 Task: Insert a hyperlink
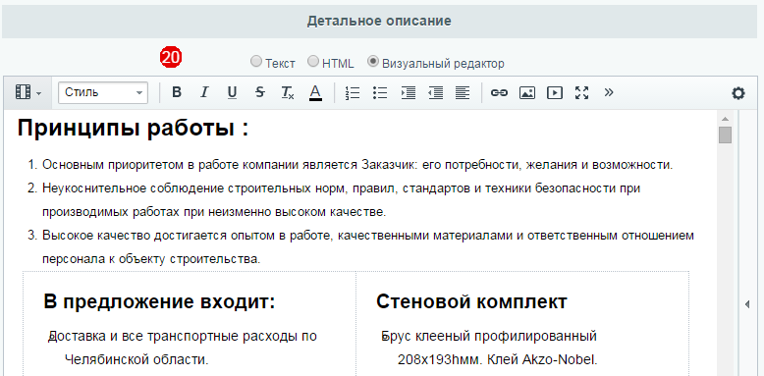[499, 92]
